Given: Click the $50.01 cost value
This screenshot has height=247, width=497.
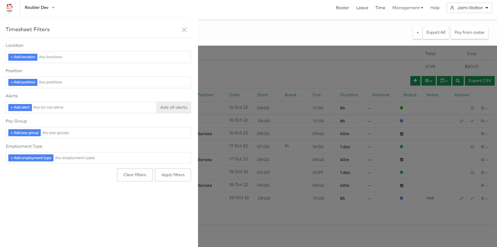Looking at the screenshot, I should tap(472, 67).
